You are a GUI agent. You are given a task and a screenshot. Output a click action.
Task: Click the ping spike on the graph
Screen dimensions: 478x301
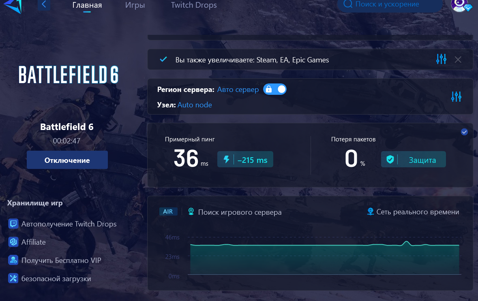point(406,243)
